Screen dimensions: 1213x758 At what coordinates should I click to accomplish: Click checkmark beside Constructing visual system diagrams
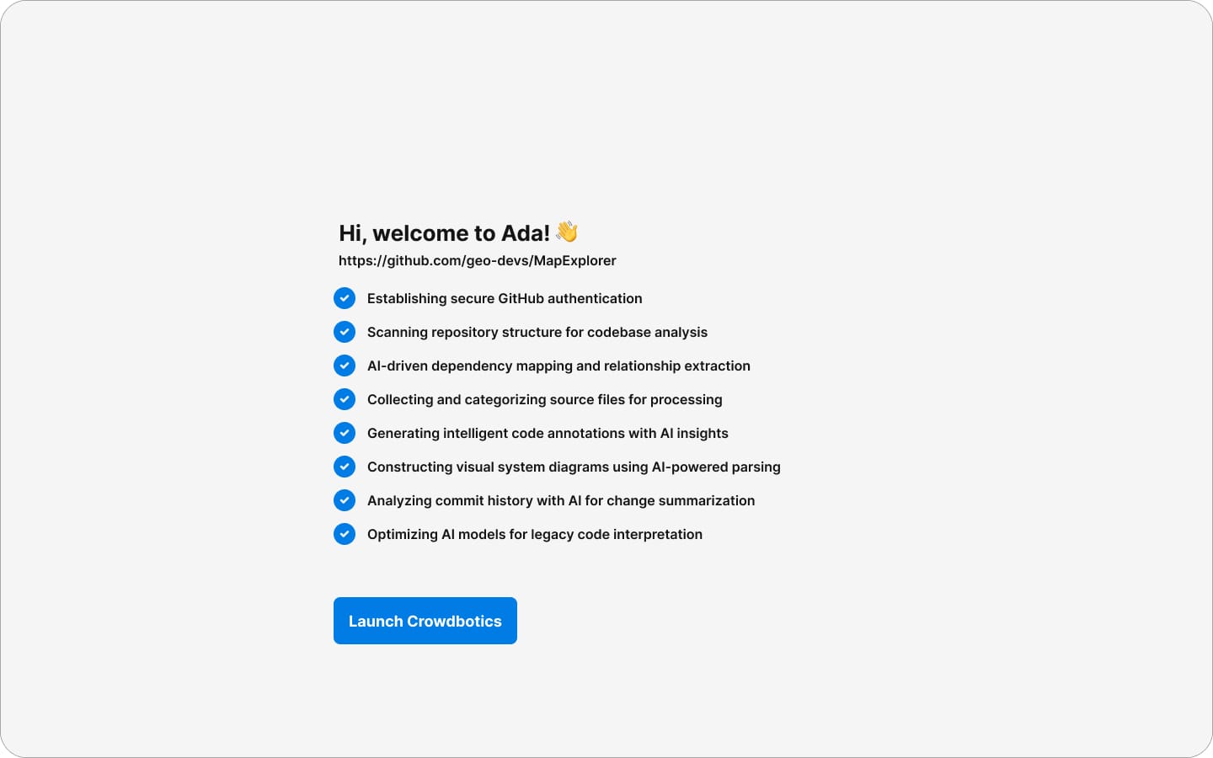(x=345, y=467)
